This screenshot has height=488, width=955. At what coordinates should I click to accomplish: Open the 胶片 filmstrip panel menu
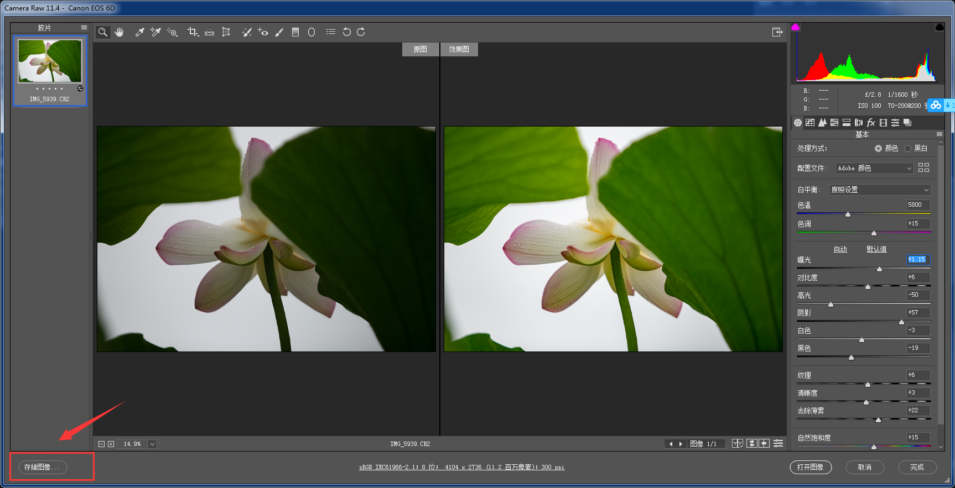coord(84,28)
